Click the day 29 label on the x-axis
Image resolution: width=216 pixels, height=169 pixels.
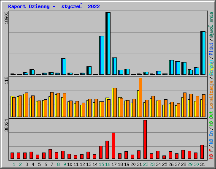point(190,164)
